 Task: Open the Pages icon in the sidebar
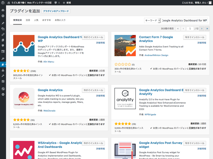click(3, 40)
